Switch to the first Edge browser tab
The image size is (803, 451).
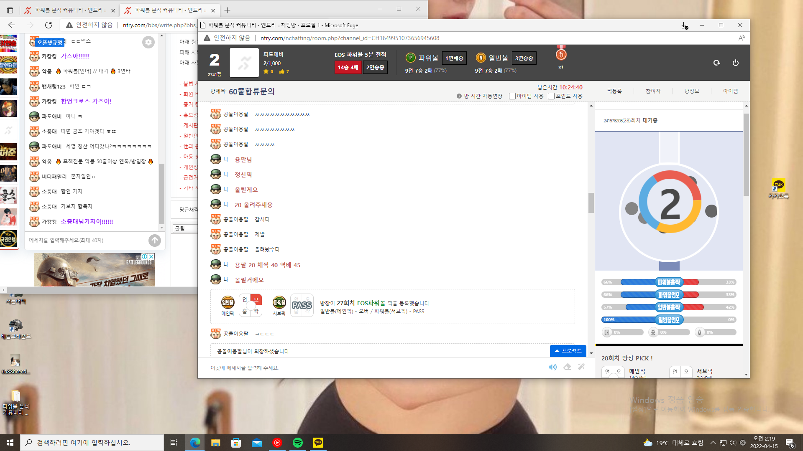tap(69, 10)
